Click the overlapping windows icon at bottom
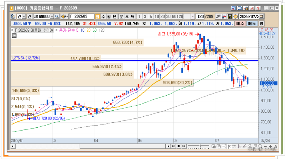The width and height of the screenshot is (285, 159). (219, 146)
